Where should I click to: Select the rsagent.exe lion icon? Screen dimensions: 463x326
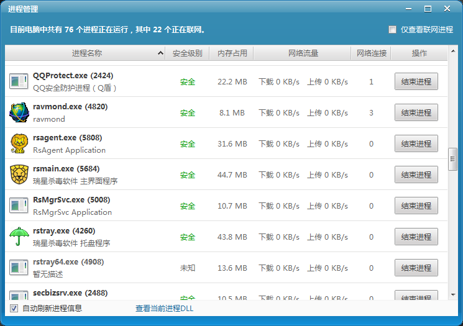click(x=19, y=143)
